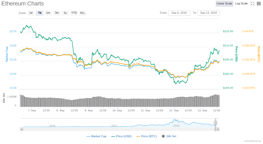Viewport: 263px width, 144px height.
Task: Click the $165.00 price axis label
Action: point(228,88)
